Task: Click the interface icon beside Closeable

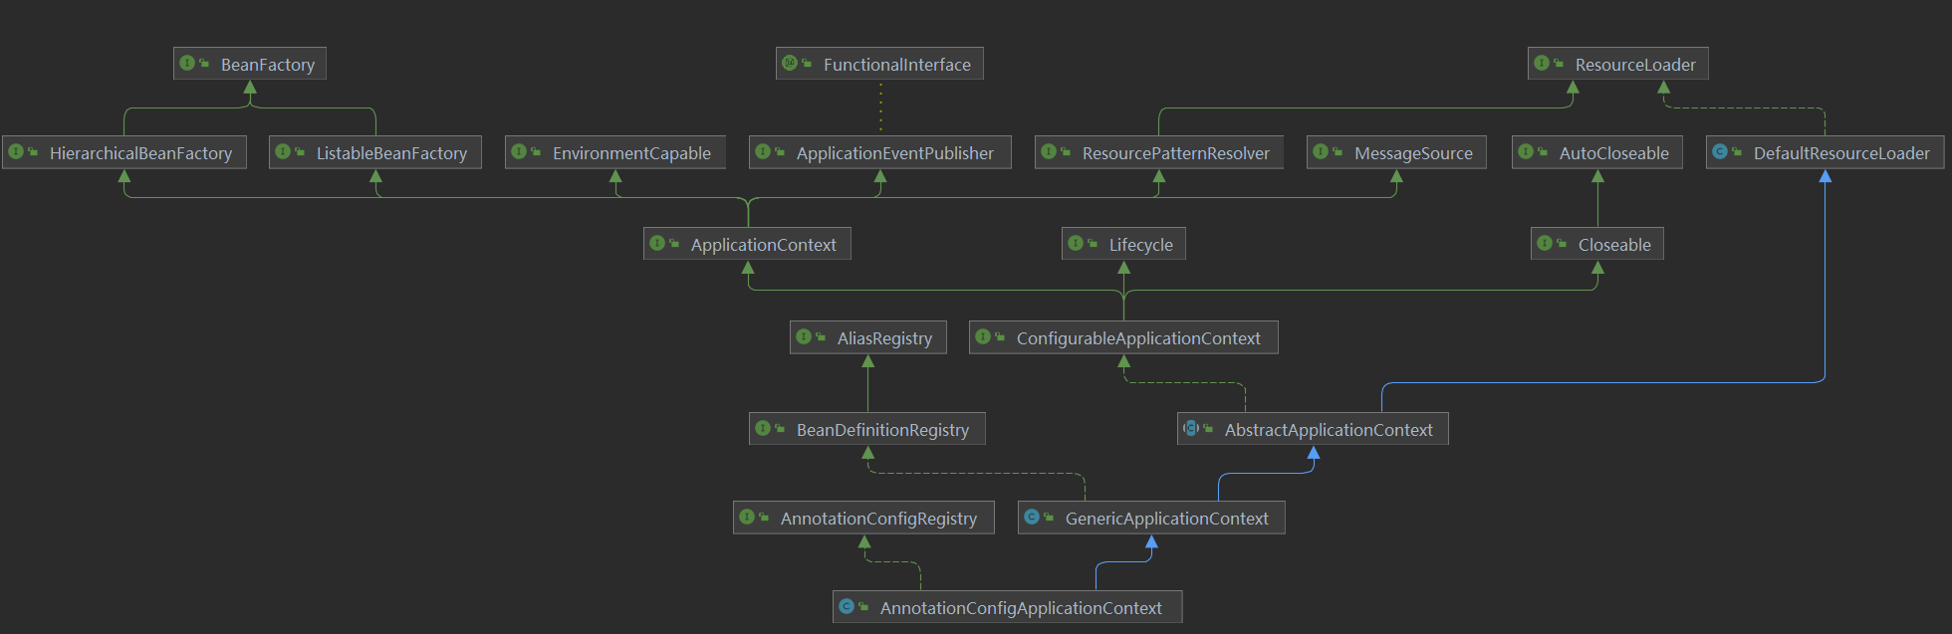Action: (1545, 244)
